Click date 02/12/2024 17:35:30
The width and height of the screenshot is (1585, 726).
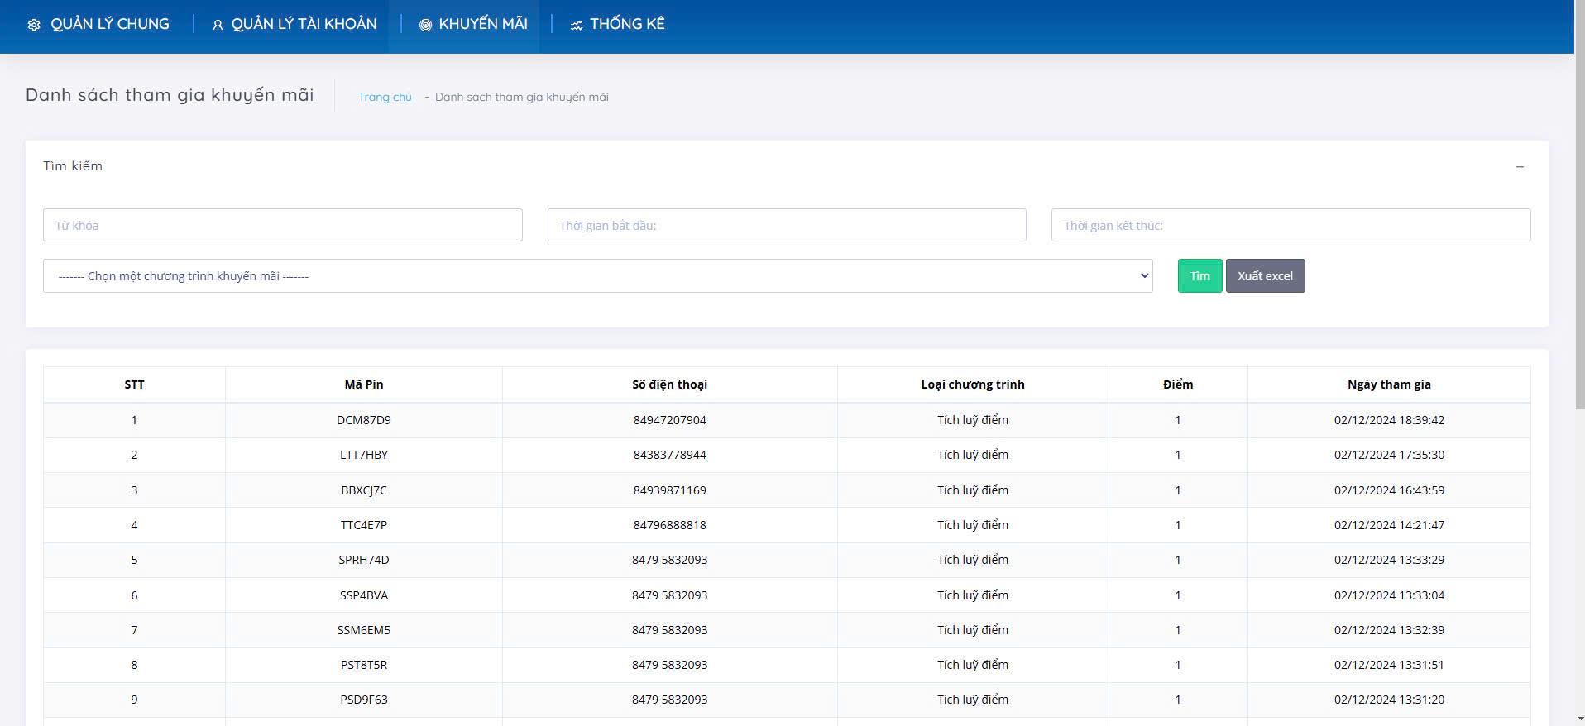(1389, 455)
